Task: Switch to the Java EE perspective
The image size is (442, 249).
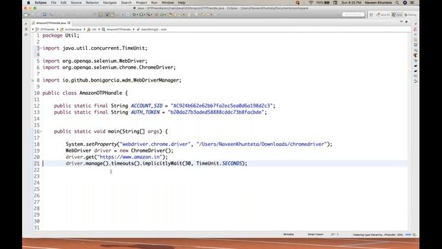Action: (x=383, y=15)
